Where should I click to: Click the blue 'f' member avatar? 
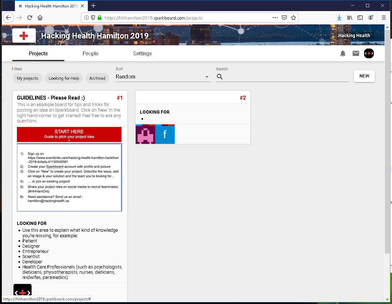(x=165, y=134)
